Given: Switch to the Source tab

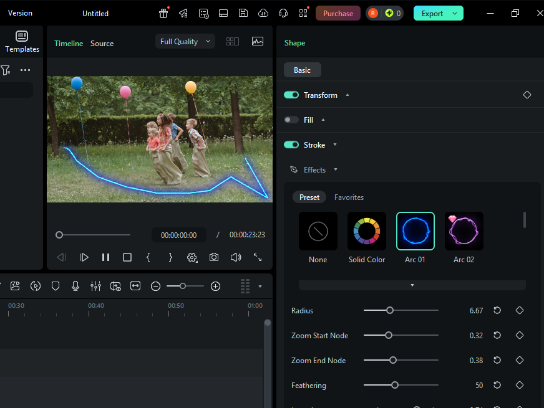Looking at the screenshot, I should [102, 44].
